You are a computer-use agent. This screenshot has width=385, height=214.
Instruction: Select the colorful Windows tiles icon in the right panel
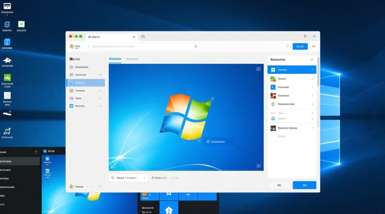coord(273,78)
